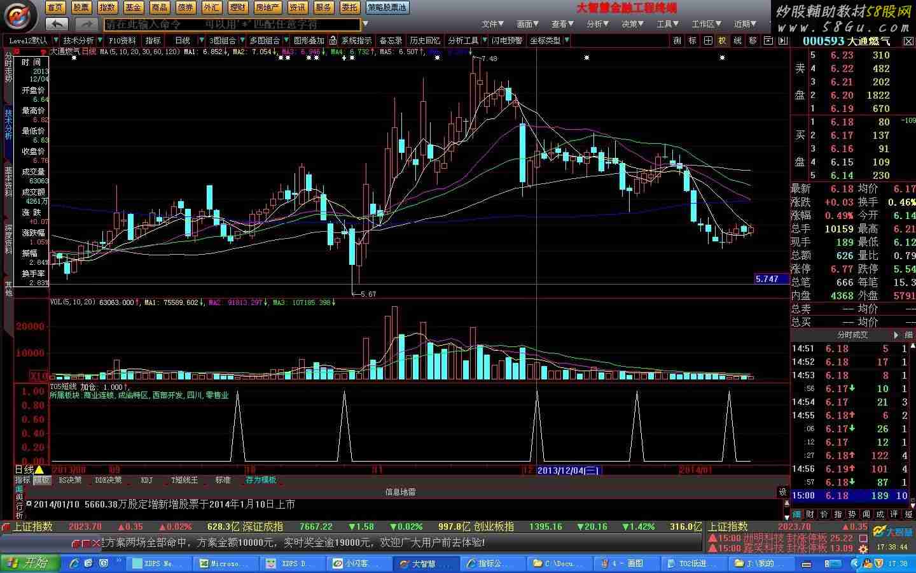Click the 开始 Start button
Viewport: 916px width, 573px height.
pyautogui.click(x=30, y=563)
